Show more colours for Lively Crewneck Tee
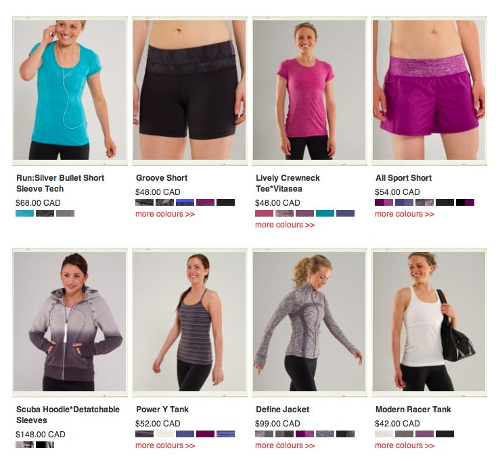Screen dimensions: 498x461 285,225
